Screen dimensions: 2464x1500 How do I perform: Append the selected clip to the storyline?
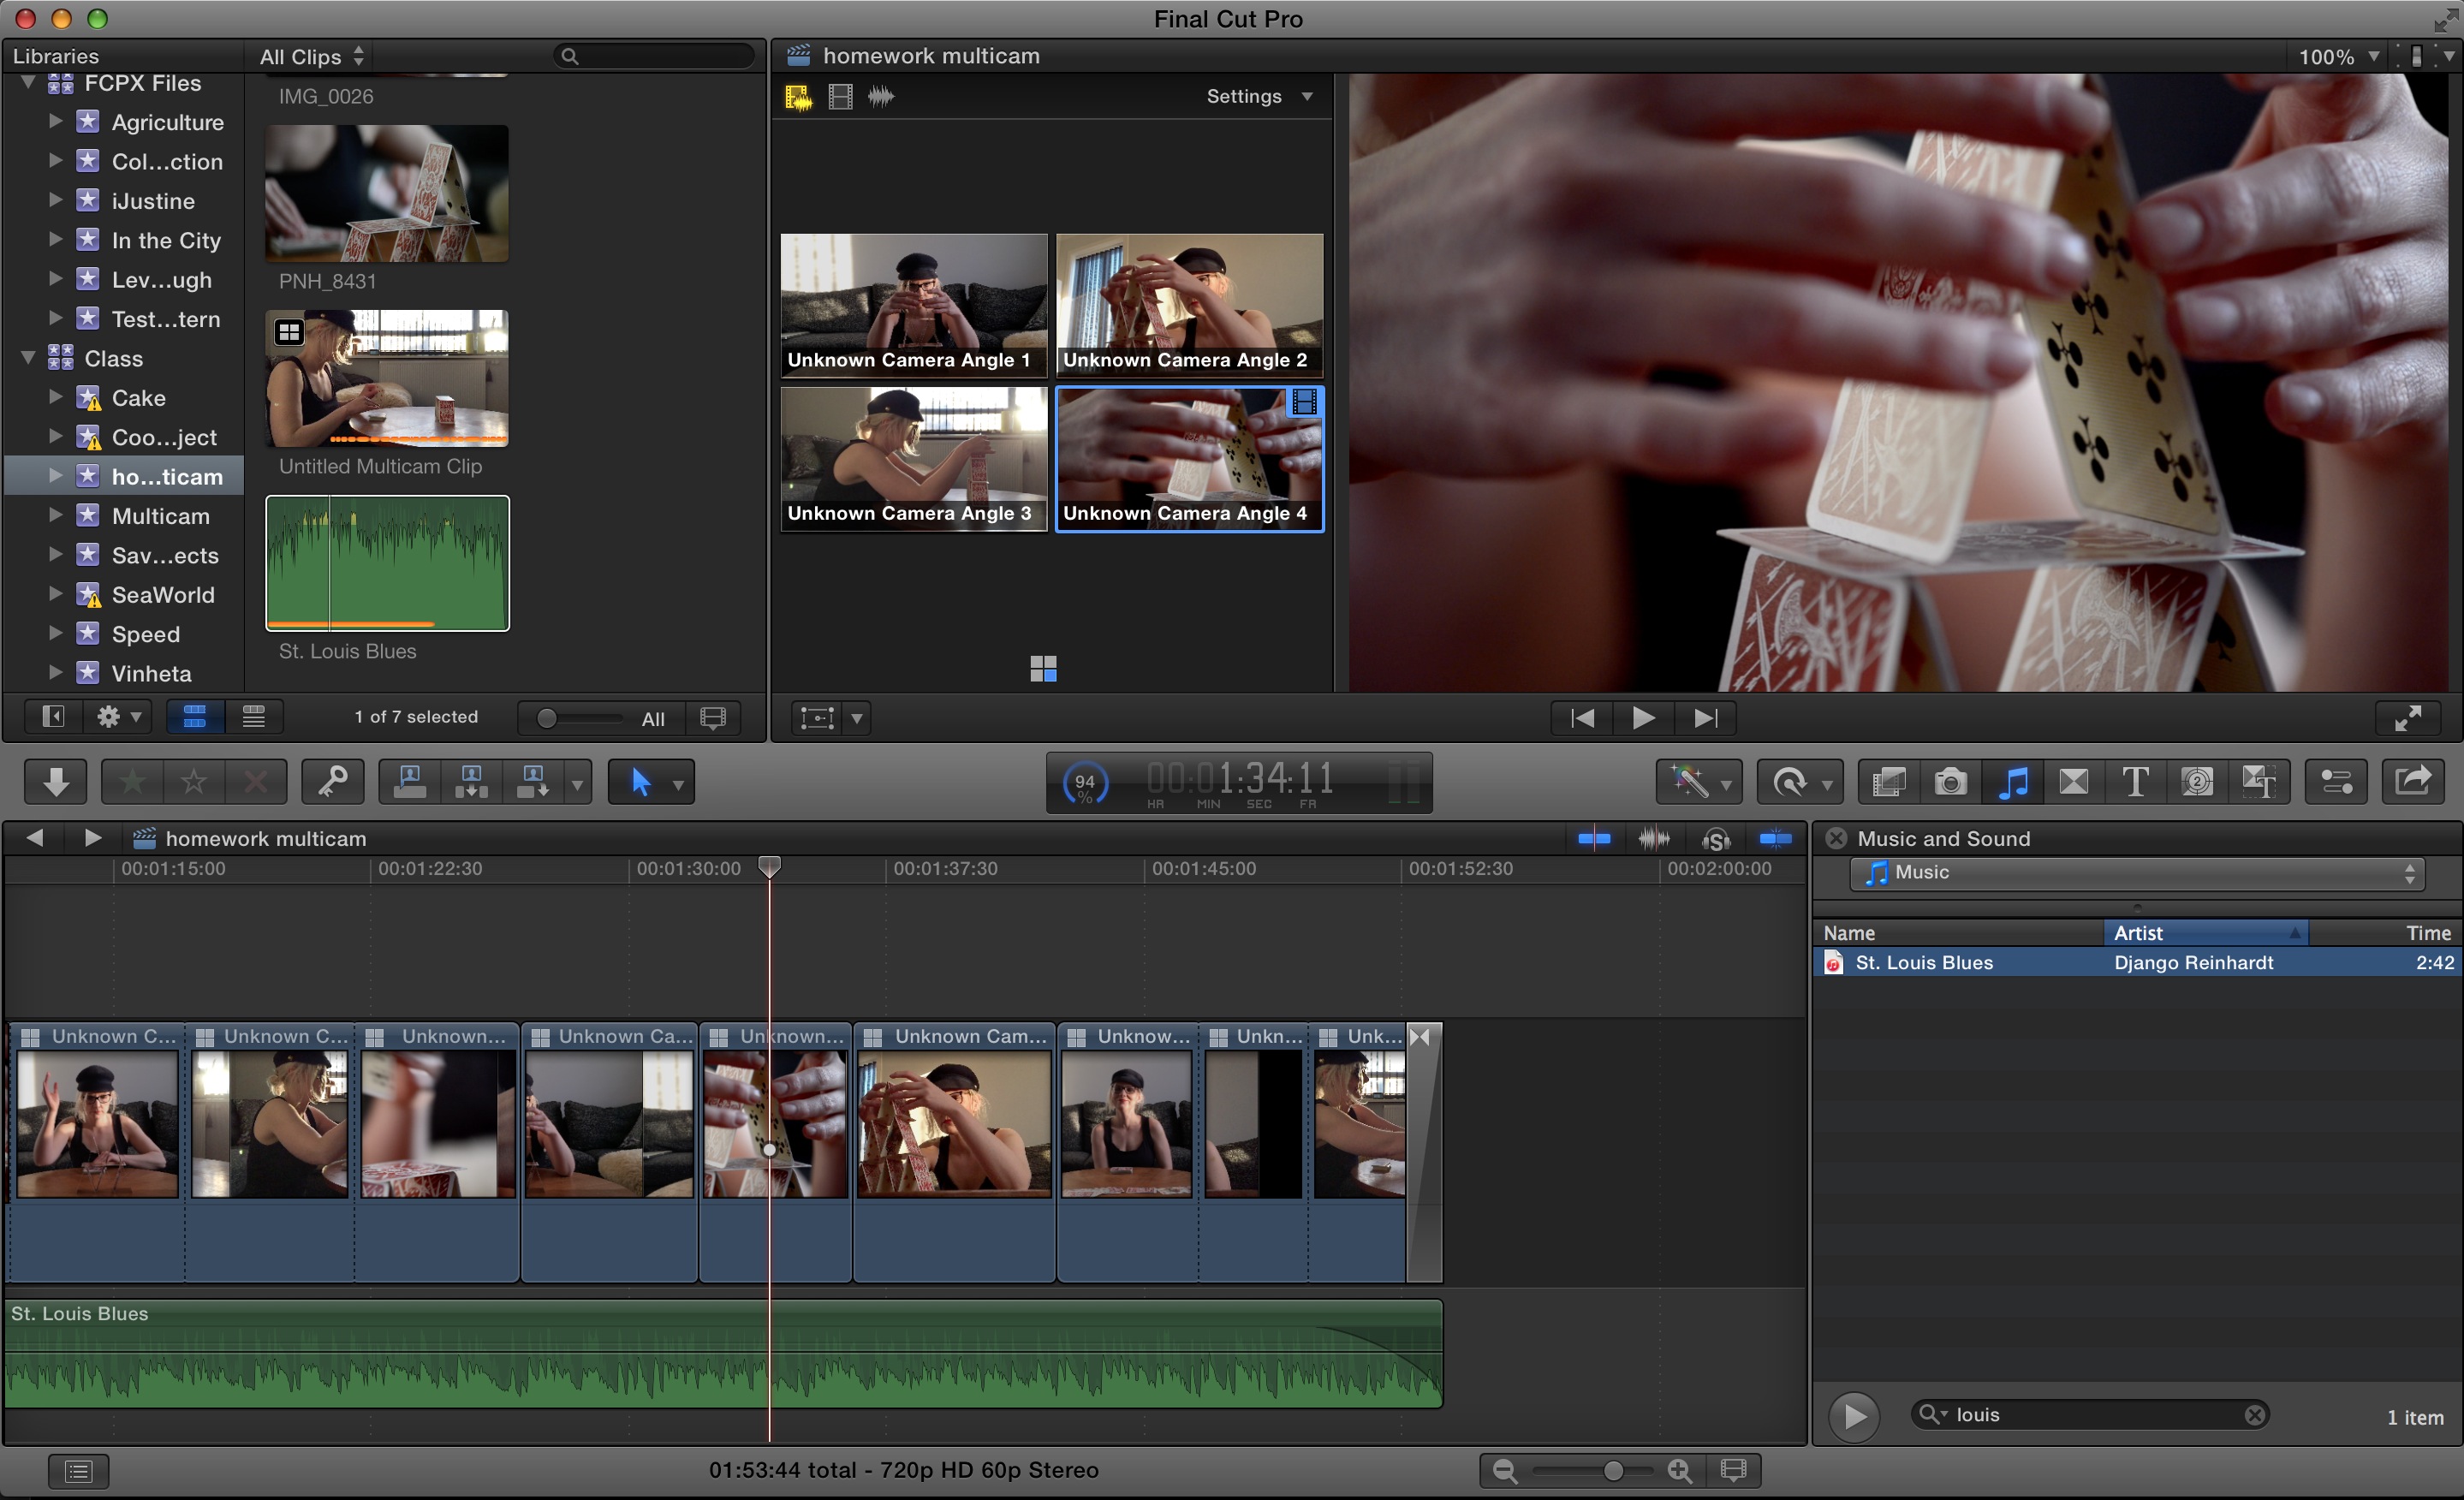(x=533, y=781)
